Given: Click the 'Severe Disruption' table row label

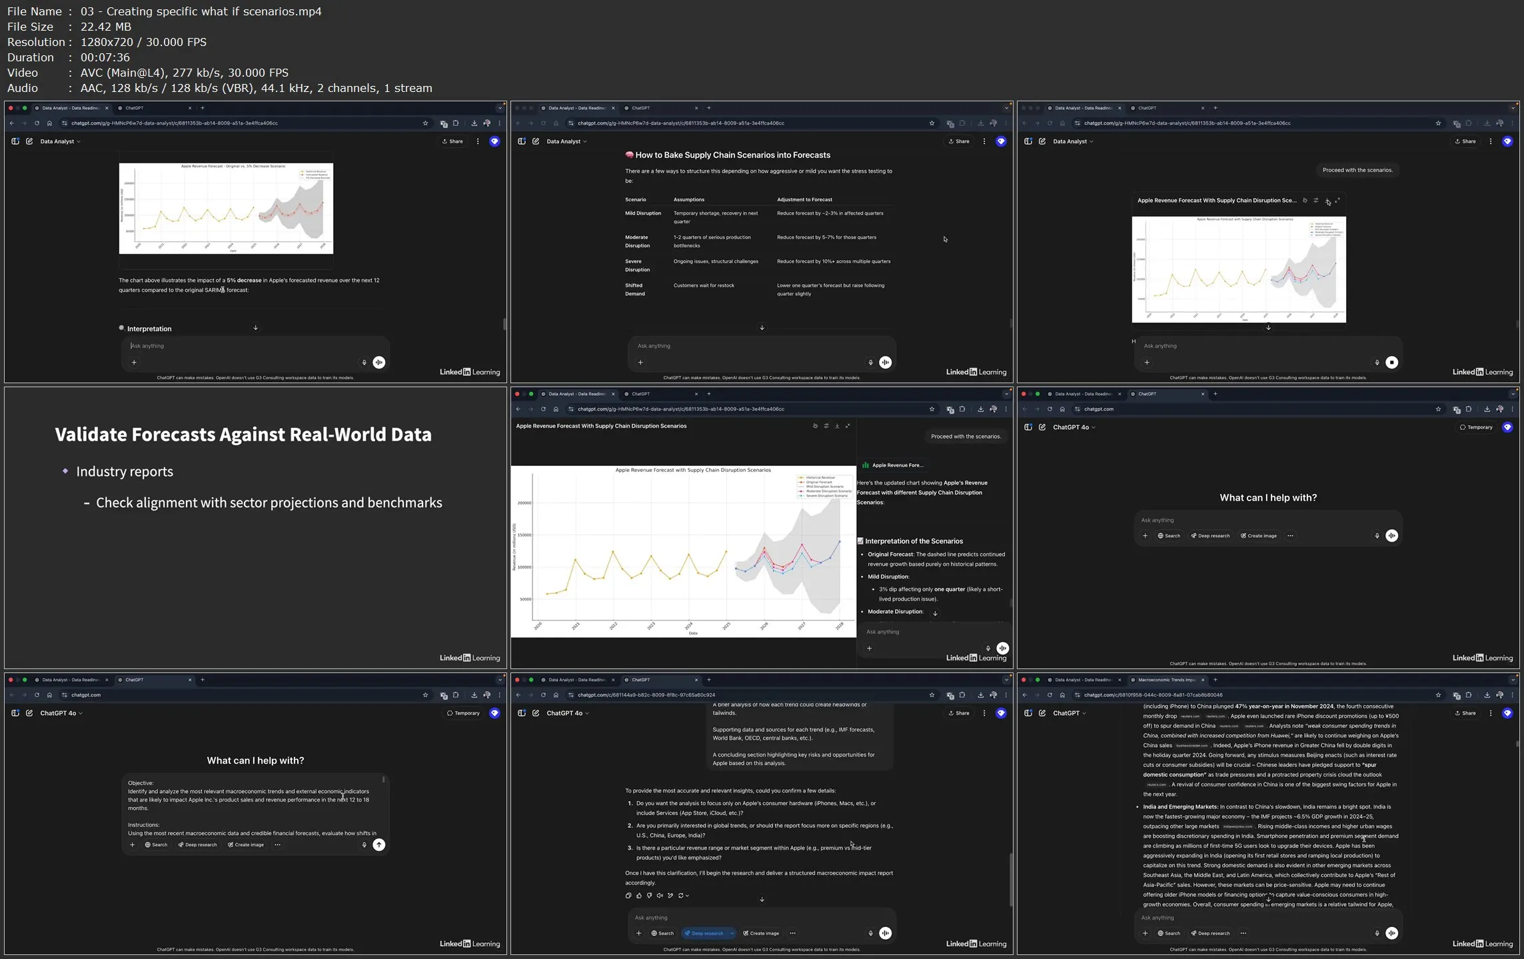Looking at the screenshot, I should coord(637,265).
